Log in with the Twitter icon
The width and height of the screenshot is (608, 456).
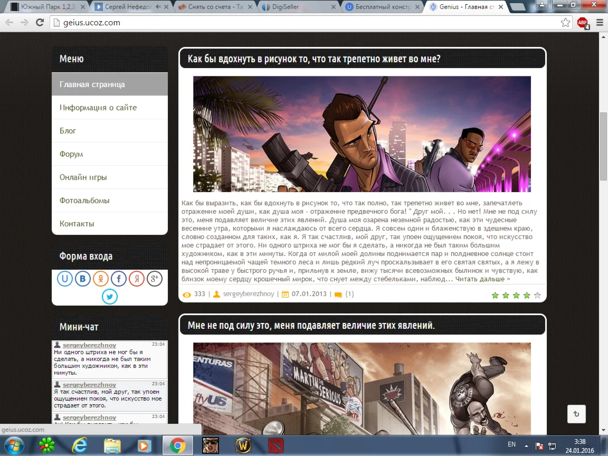pyautogui.click(x=110, y=297)
